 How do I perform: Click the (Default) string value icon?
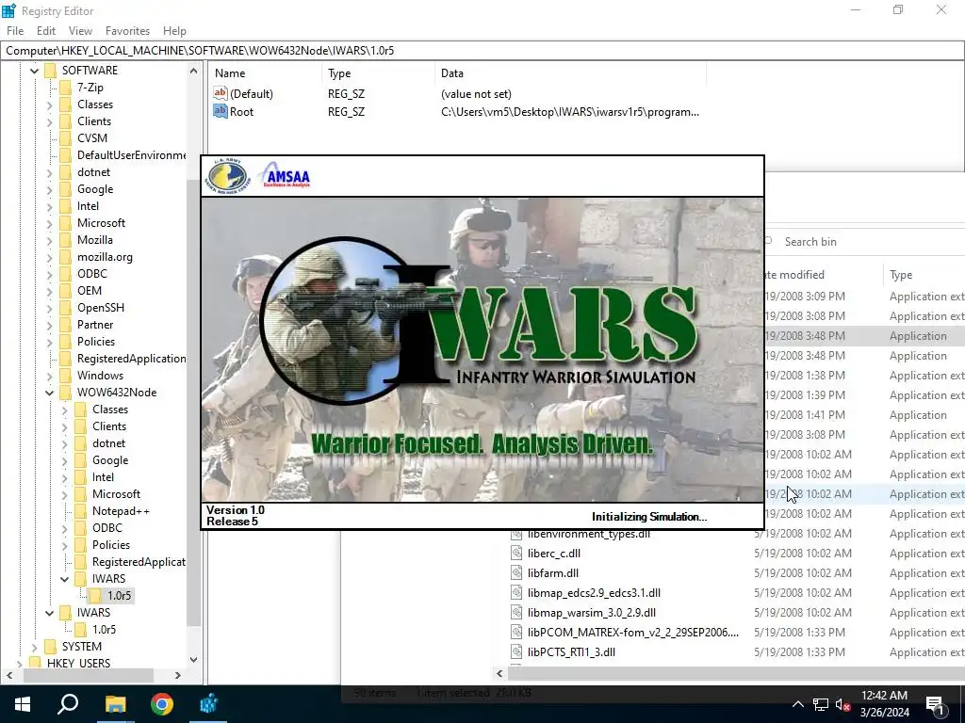point(220,93)
